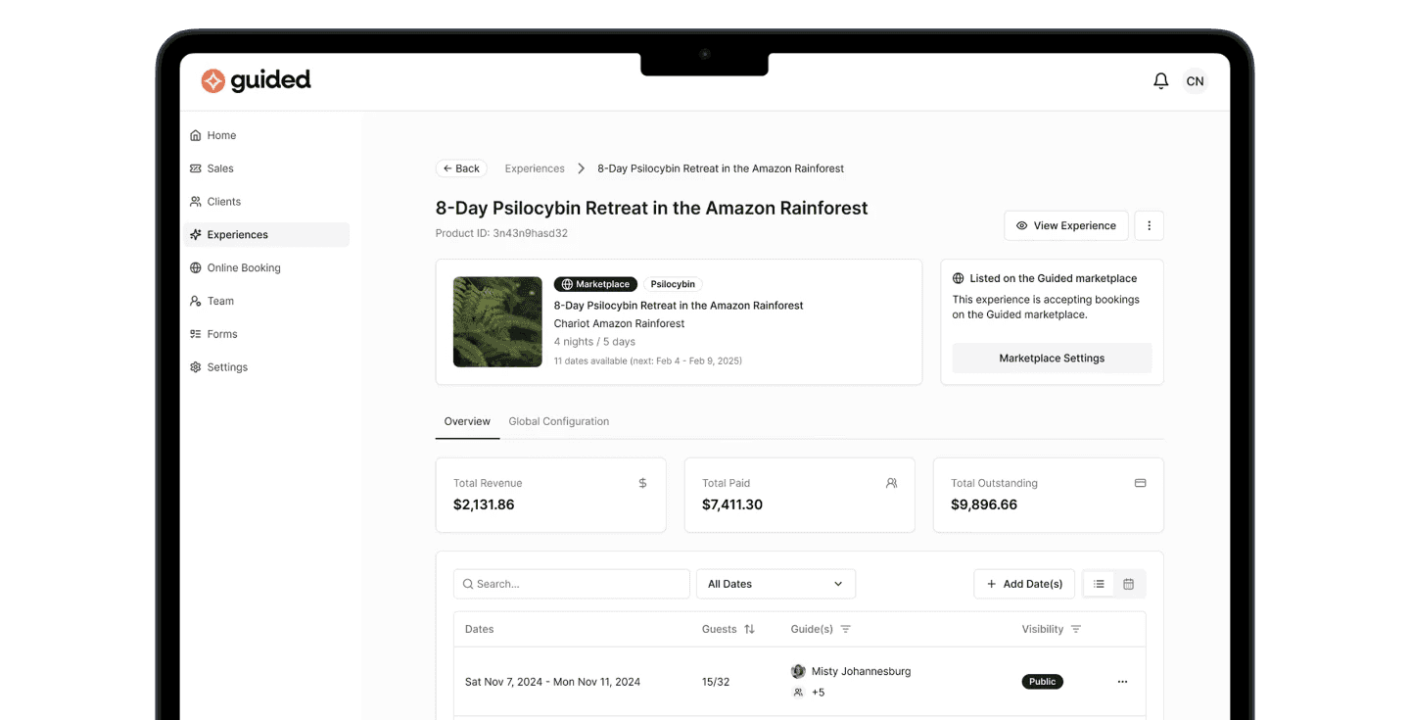Select Experiences in sidebar

[x=266, y=235]
